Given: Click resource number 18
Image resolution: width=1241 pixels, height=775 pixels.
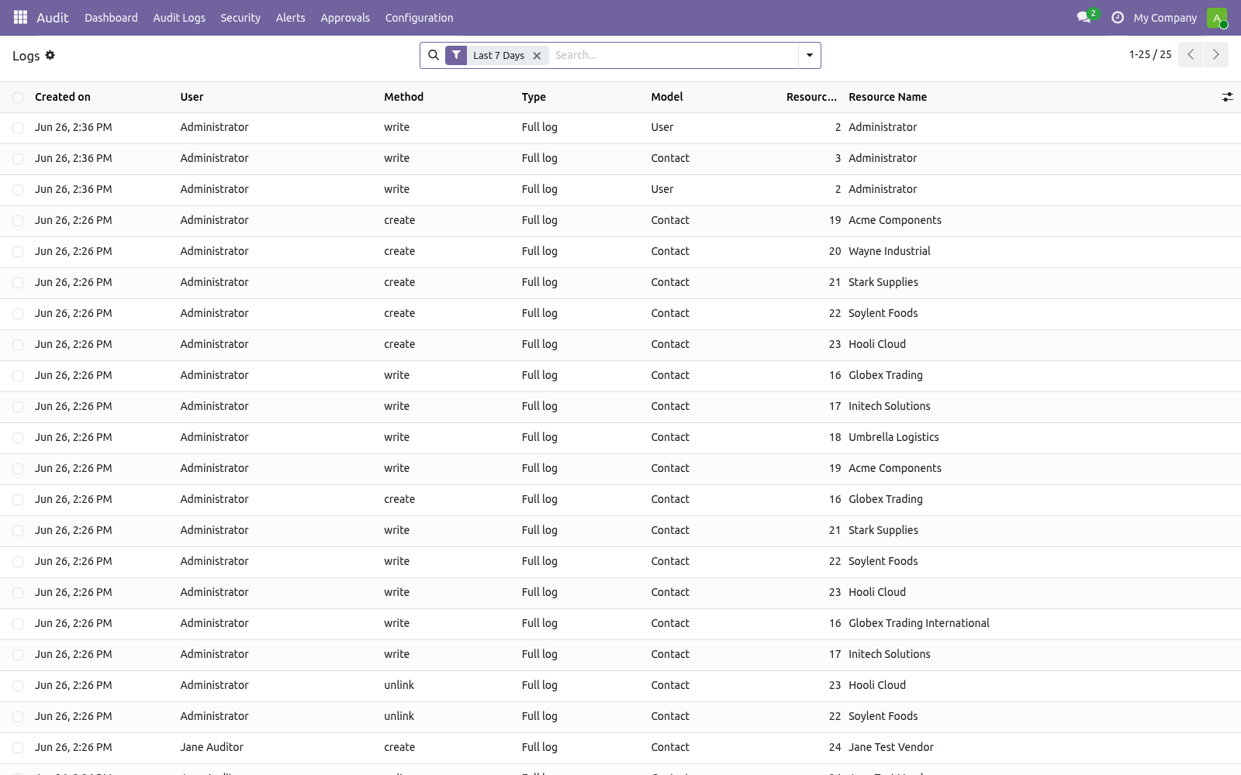Looking at the screenshot, I should [x=835, y=437].
